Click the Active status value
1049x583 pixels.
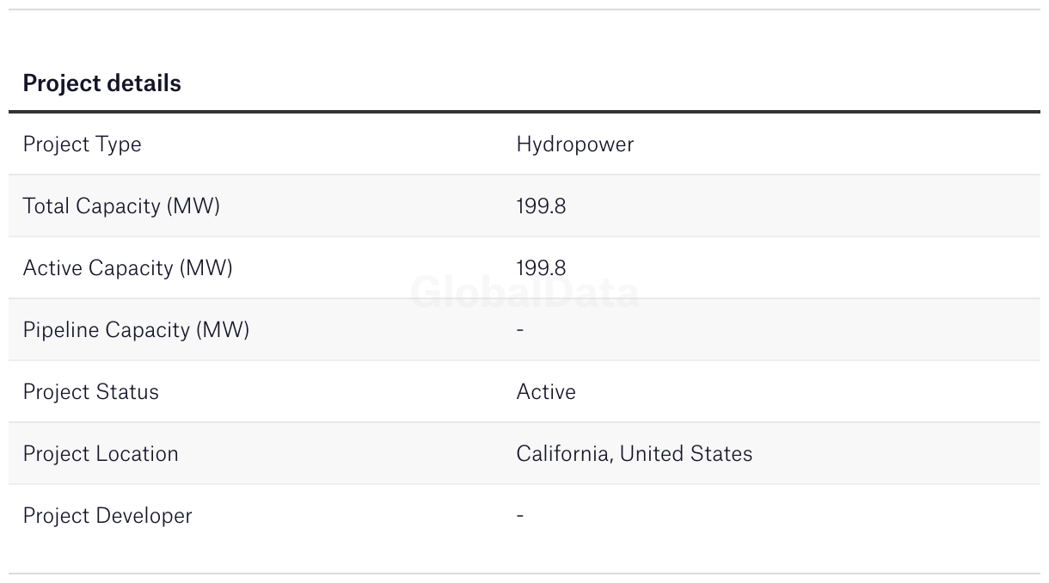[546, 392]
